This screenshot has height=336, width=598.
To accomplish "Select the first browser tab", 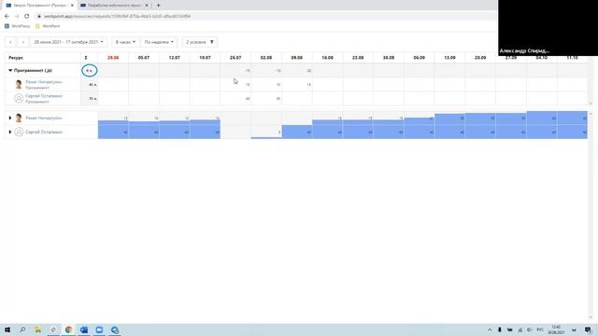I will tap(39, 6).
